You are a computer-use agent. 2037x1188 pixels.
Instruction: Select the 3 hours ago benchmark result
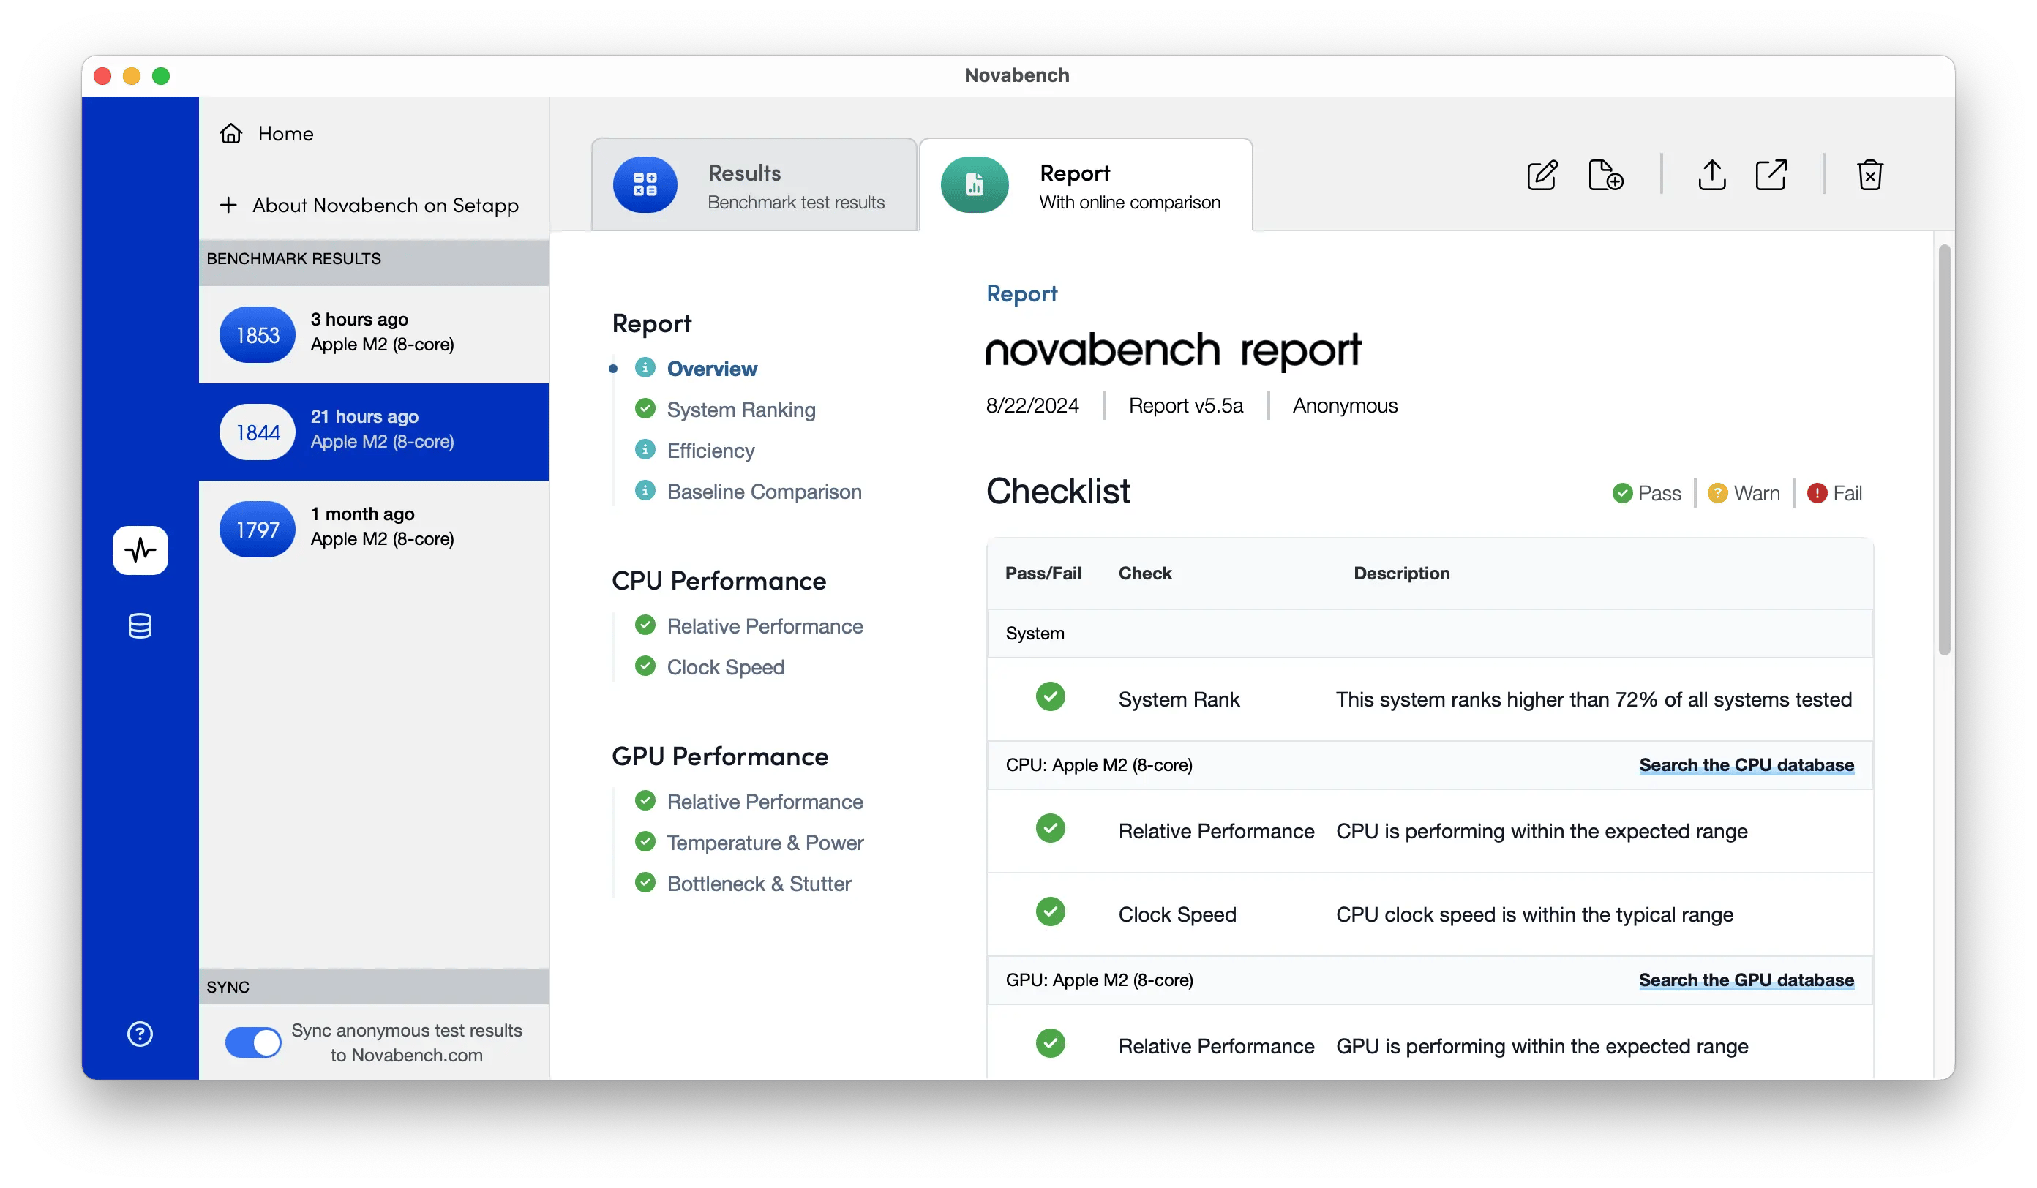click(x=373, y=334)
